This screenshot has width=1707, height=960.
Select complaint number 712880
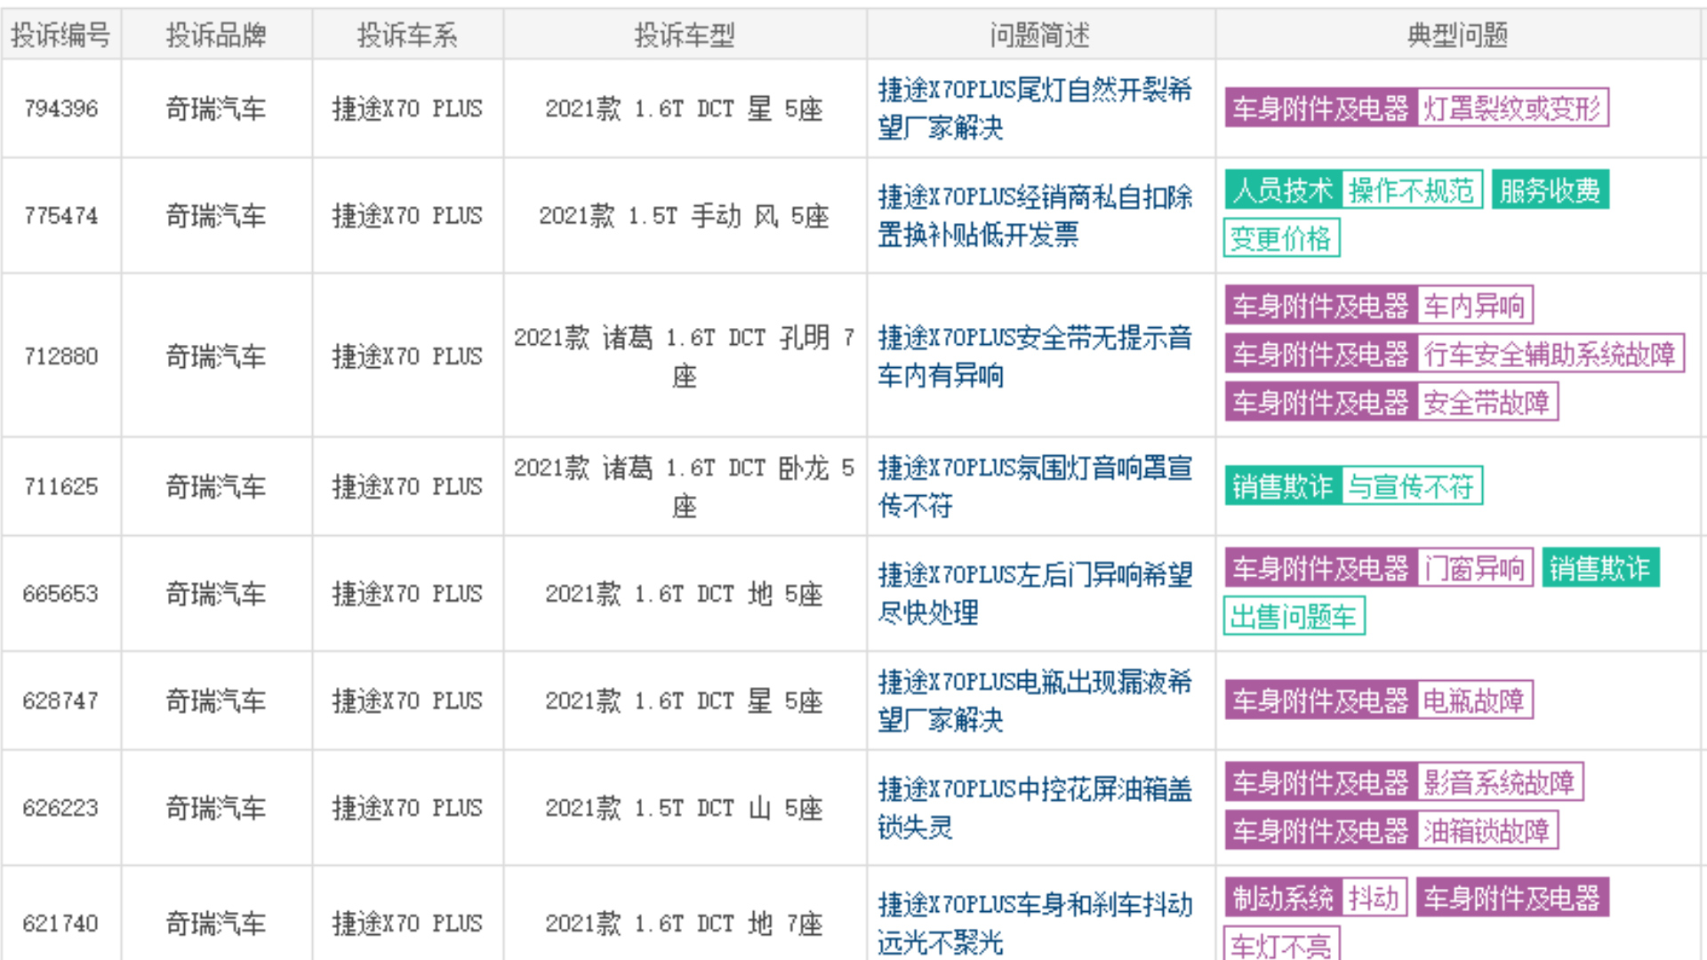tap(60, 356)
